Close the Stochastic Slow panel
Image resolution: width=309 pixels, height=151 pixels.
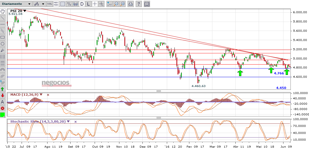75,122
